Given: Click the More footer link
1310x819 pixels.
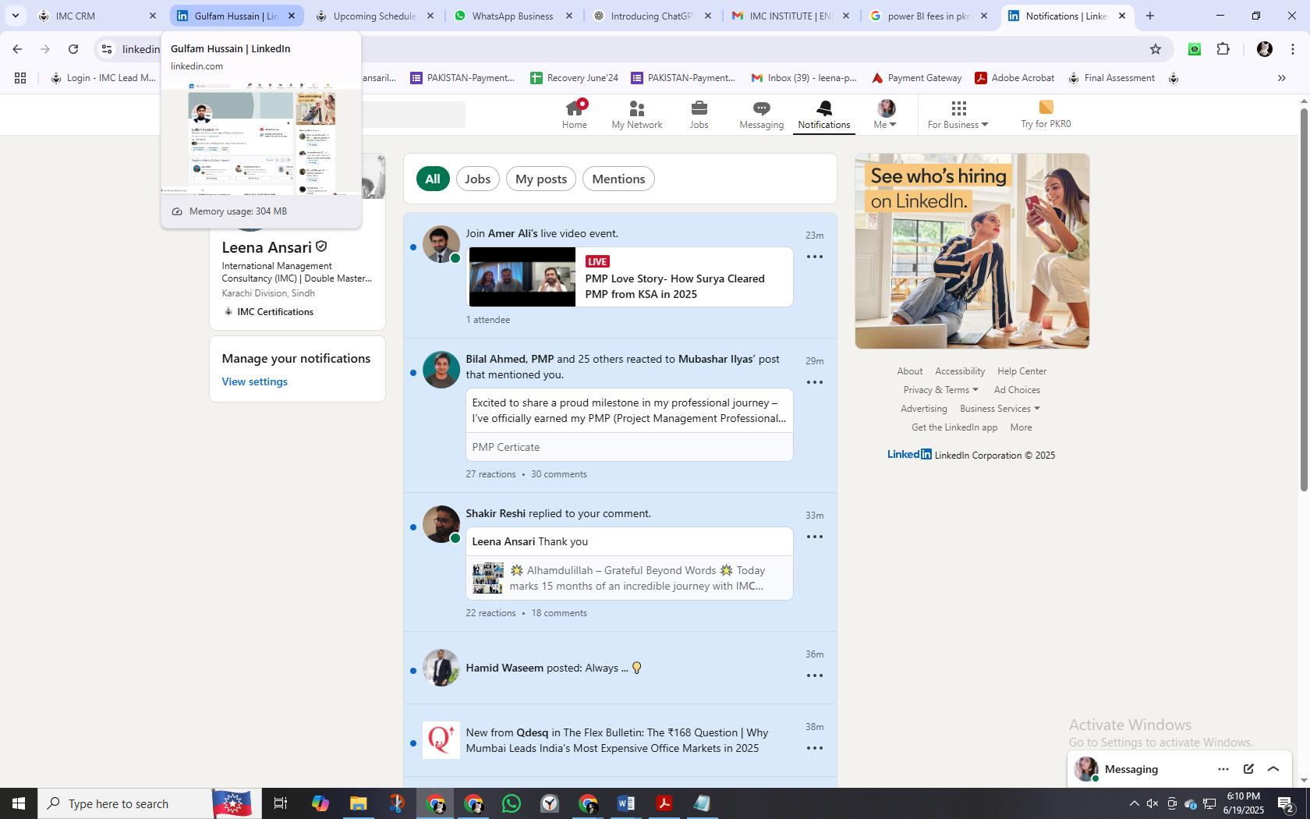Looking at the screenshot, I should pyautogui.click(x=1021, y=427).
